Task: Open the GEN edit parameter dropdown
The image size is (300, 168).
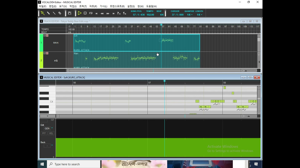Action: [52, 128]
